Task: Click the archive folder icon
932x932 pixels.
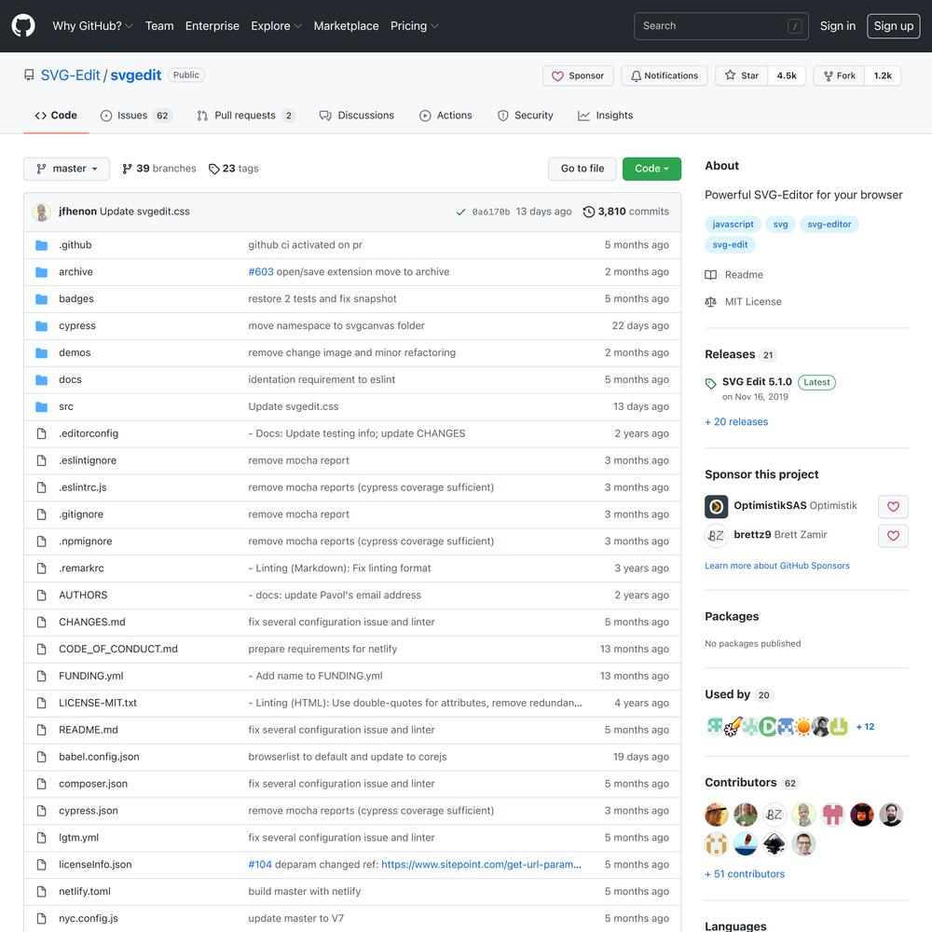Action: 41,271
